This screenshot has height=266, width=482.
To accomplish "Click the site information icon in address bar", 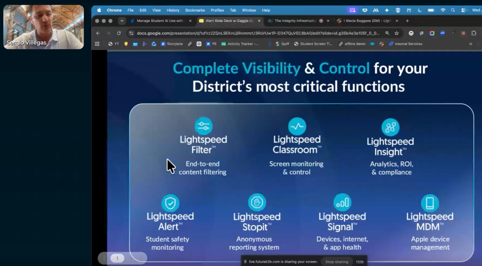I will pyautogui.click(x=131, y=33).
